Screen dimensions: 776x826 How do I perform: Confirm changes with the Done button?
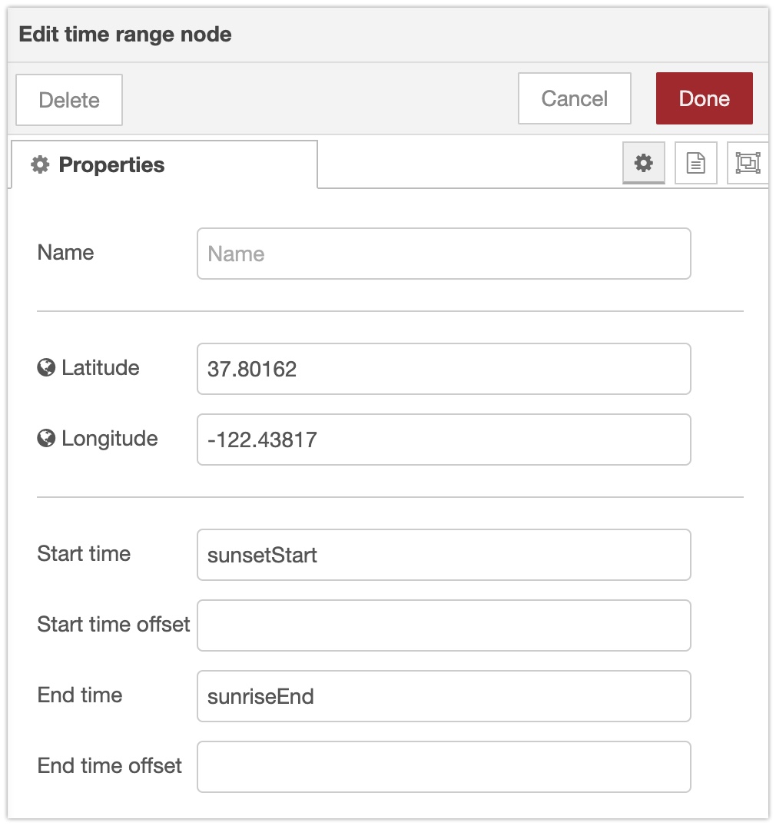tap(704, 98)
